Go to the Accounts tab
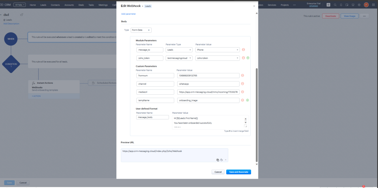The image size is (378, 188). pyautogui.click(x=69, y=5)
